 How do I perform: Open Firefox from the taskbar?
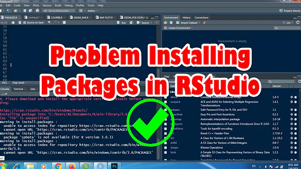click(72, 166)
